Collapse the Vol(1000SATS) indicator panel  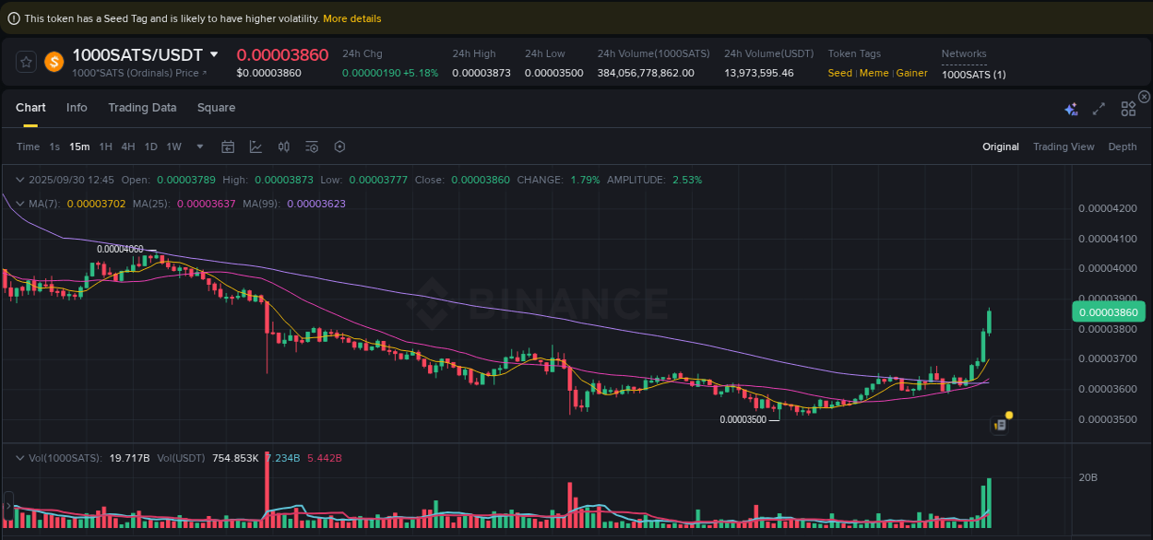pyautogui.click(x=20, y=456)
